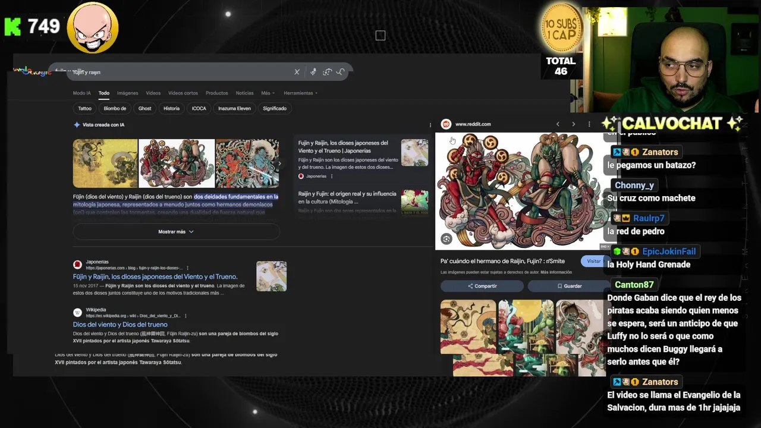Open options for Japonerías search result
Screen dimensions: 761x428
pyautogui.click(x=187, y=268)
